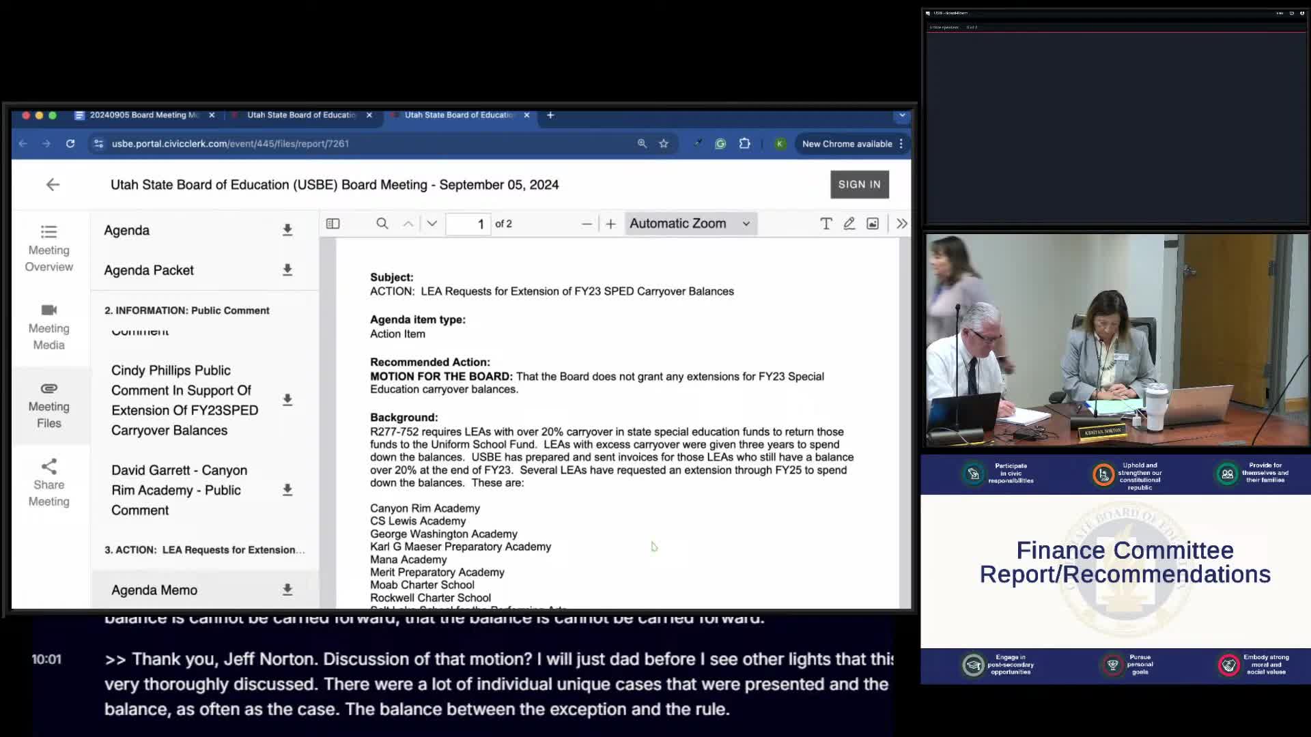Click the Share Meeting icon
Screen dimensions: 1311x737
pyautogui.click(x=48, y=483)
